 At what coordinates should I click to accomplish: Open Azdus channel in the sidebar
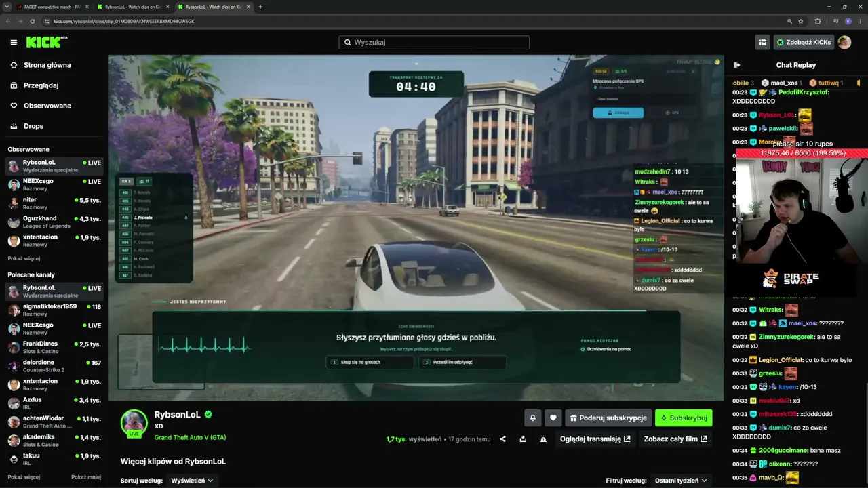pyautogui.click(x=54, y=403)
